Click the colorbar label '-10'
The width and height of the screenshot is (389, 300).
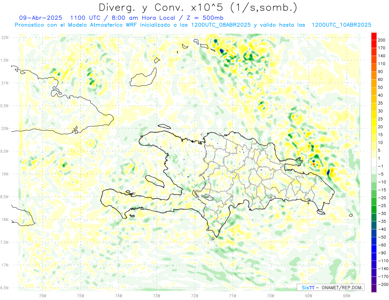pyautogui.click(x=382, y=182)
